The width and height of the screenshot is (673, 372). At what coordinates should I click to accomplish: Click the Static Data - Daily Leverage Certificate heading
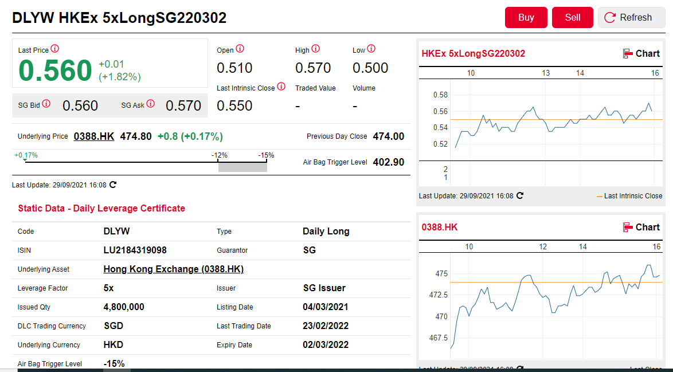click(101, 209)
